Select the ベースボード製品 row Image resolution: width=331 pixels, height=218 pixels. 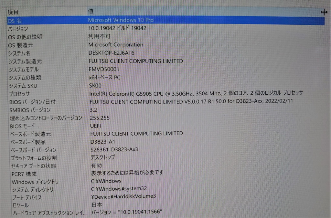coord(28,142)
